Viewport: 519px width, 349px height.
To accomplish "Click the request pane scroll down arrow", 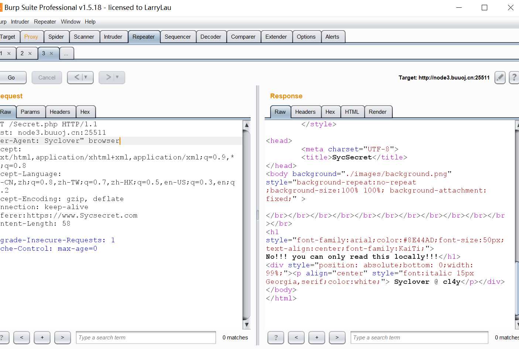I will (x=247, y=324).
